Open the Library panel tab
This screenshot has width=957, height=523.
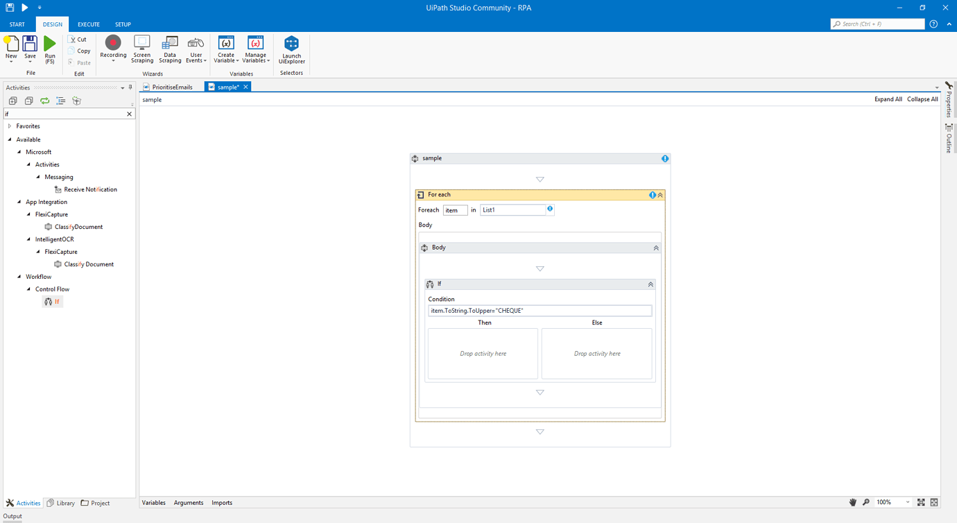[61, 503]
